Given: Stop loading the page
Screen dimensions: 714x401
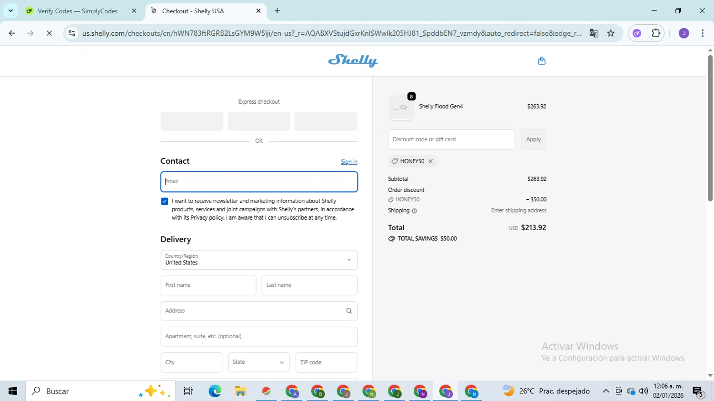Looking at the screenshot, I should coord(49,33).
